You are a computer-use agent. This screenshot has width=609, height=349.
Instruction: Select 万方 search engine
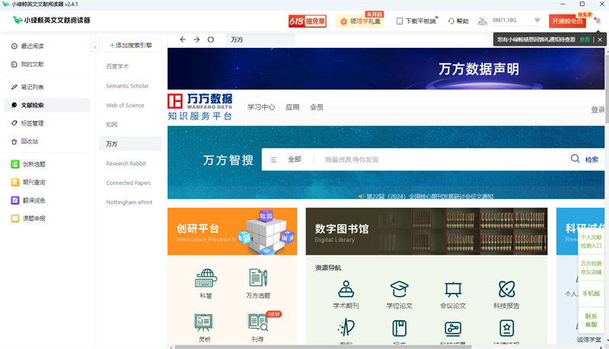coord(130,144)
